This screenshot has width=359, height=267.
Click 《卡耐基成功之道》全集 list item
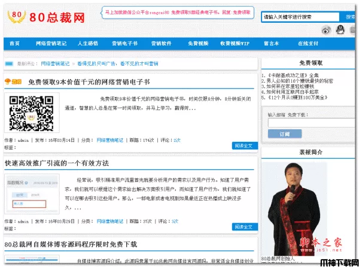click(290, 75)
